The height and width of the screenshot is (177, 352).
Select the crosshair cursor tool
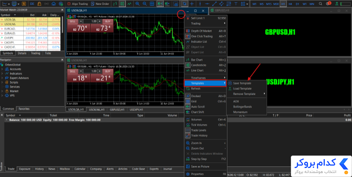point(192,4)
